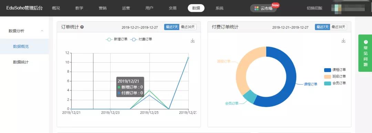Open the 概况 top menu
The width and height of the screenshot is (372, 133).
click(x=56, y=8)
